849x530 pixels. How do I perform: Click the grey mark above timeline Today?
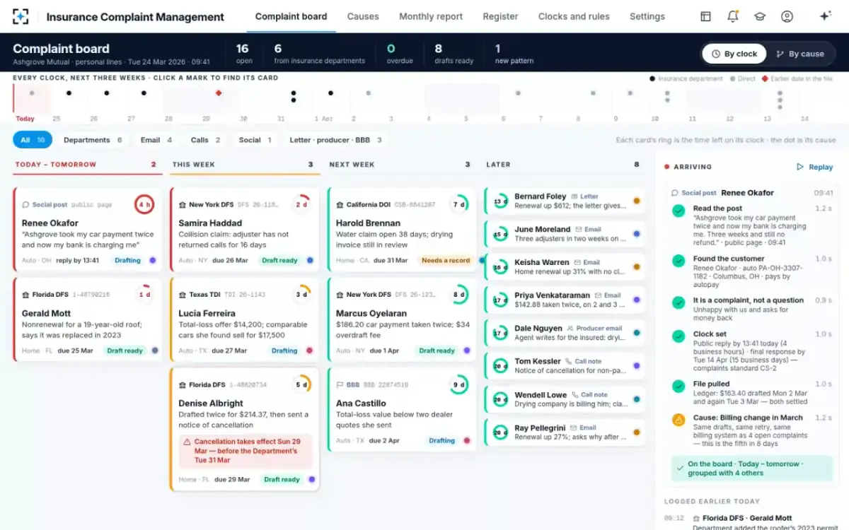(31, 93)
